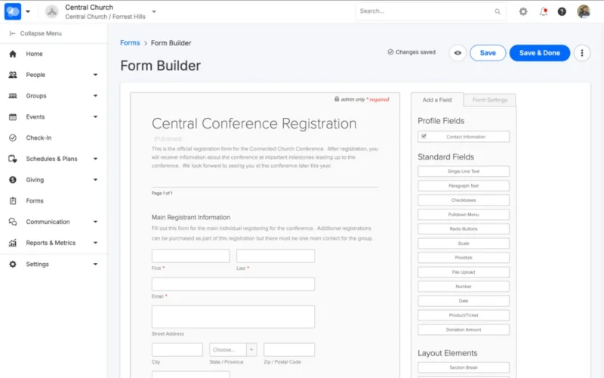Click the Check-In checkmark icon

click(13, 138)
